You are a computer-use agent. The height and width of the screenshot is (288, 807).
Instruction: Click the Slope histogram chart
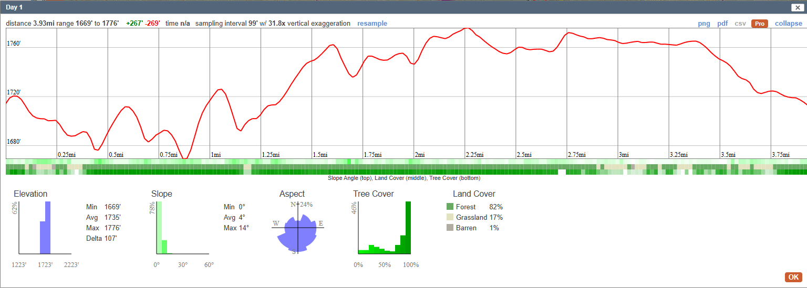pyautogui.click(x=182, y=228)
